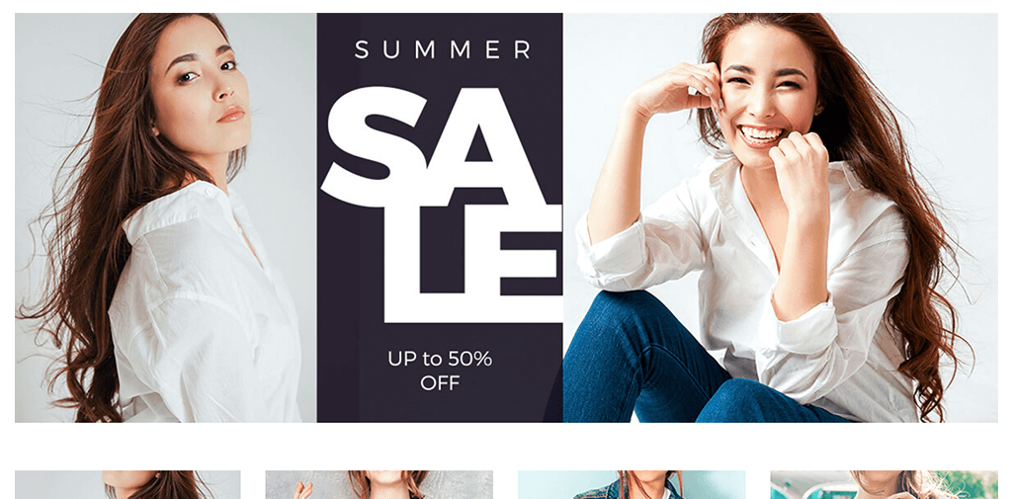Click the SUMMER heading text
1012x499 pixels.
[443, 49]
